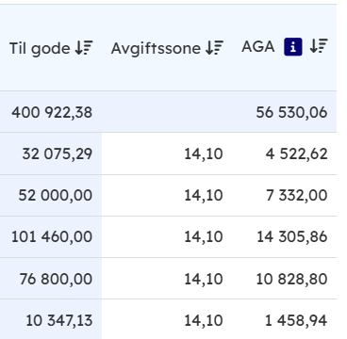The width and height of the screenshot is (347, 339).
Task: Click AGA cell 4 522,62
Action: tap(297, 153)
